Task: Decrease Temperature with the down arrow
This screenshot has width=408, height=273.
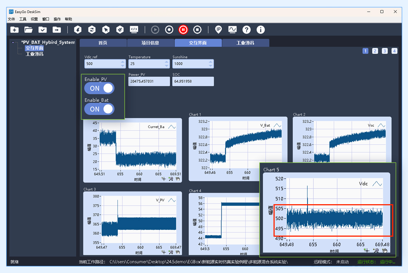Action: [x=167, y=66]
